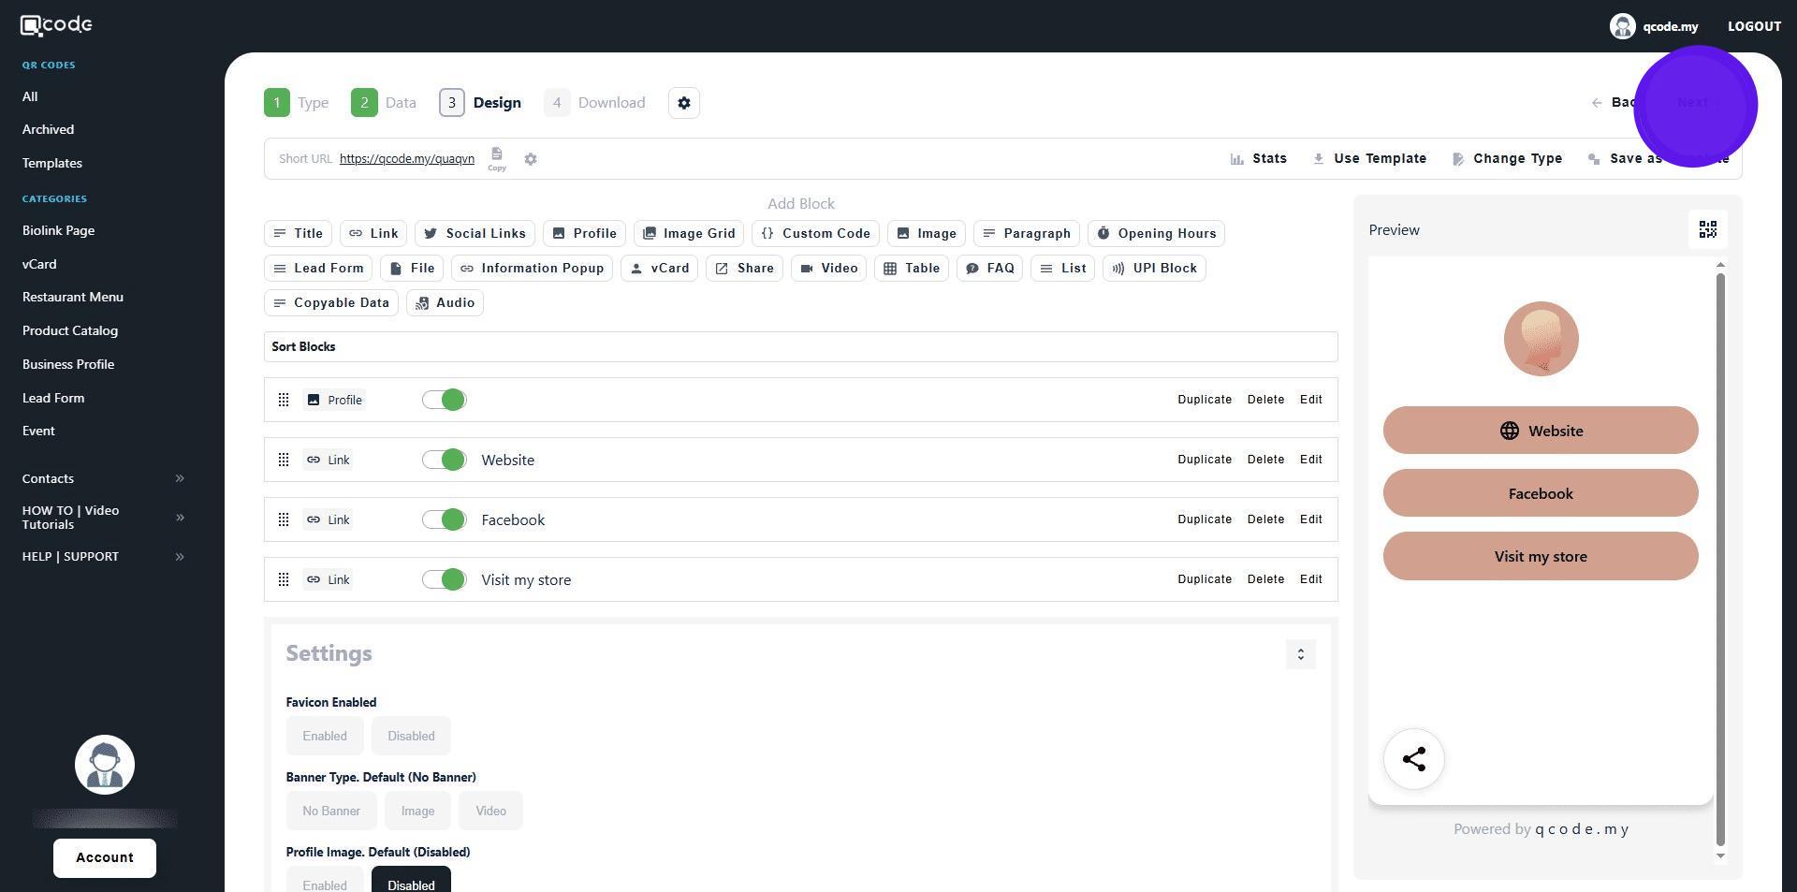This screenshot has height=892, width=1797.
Task: Collapse the Settings section expander
Action: pyautogui.click(x=1300, y=654)
